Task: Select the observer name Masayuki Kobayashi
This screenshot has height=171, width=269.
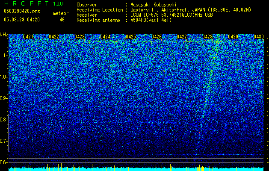Action: click(x=153, y=5)
